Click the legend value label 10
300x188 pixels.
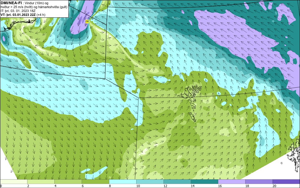point(138,186)
